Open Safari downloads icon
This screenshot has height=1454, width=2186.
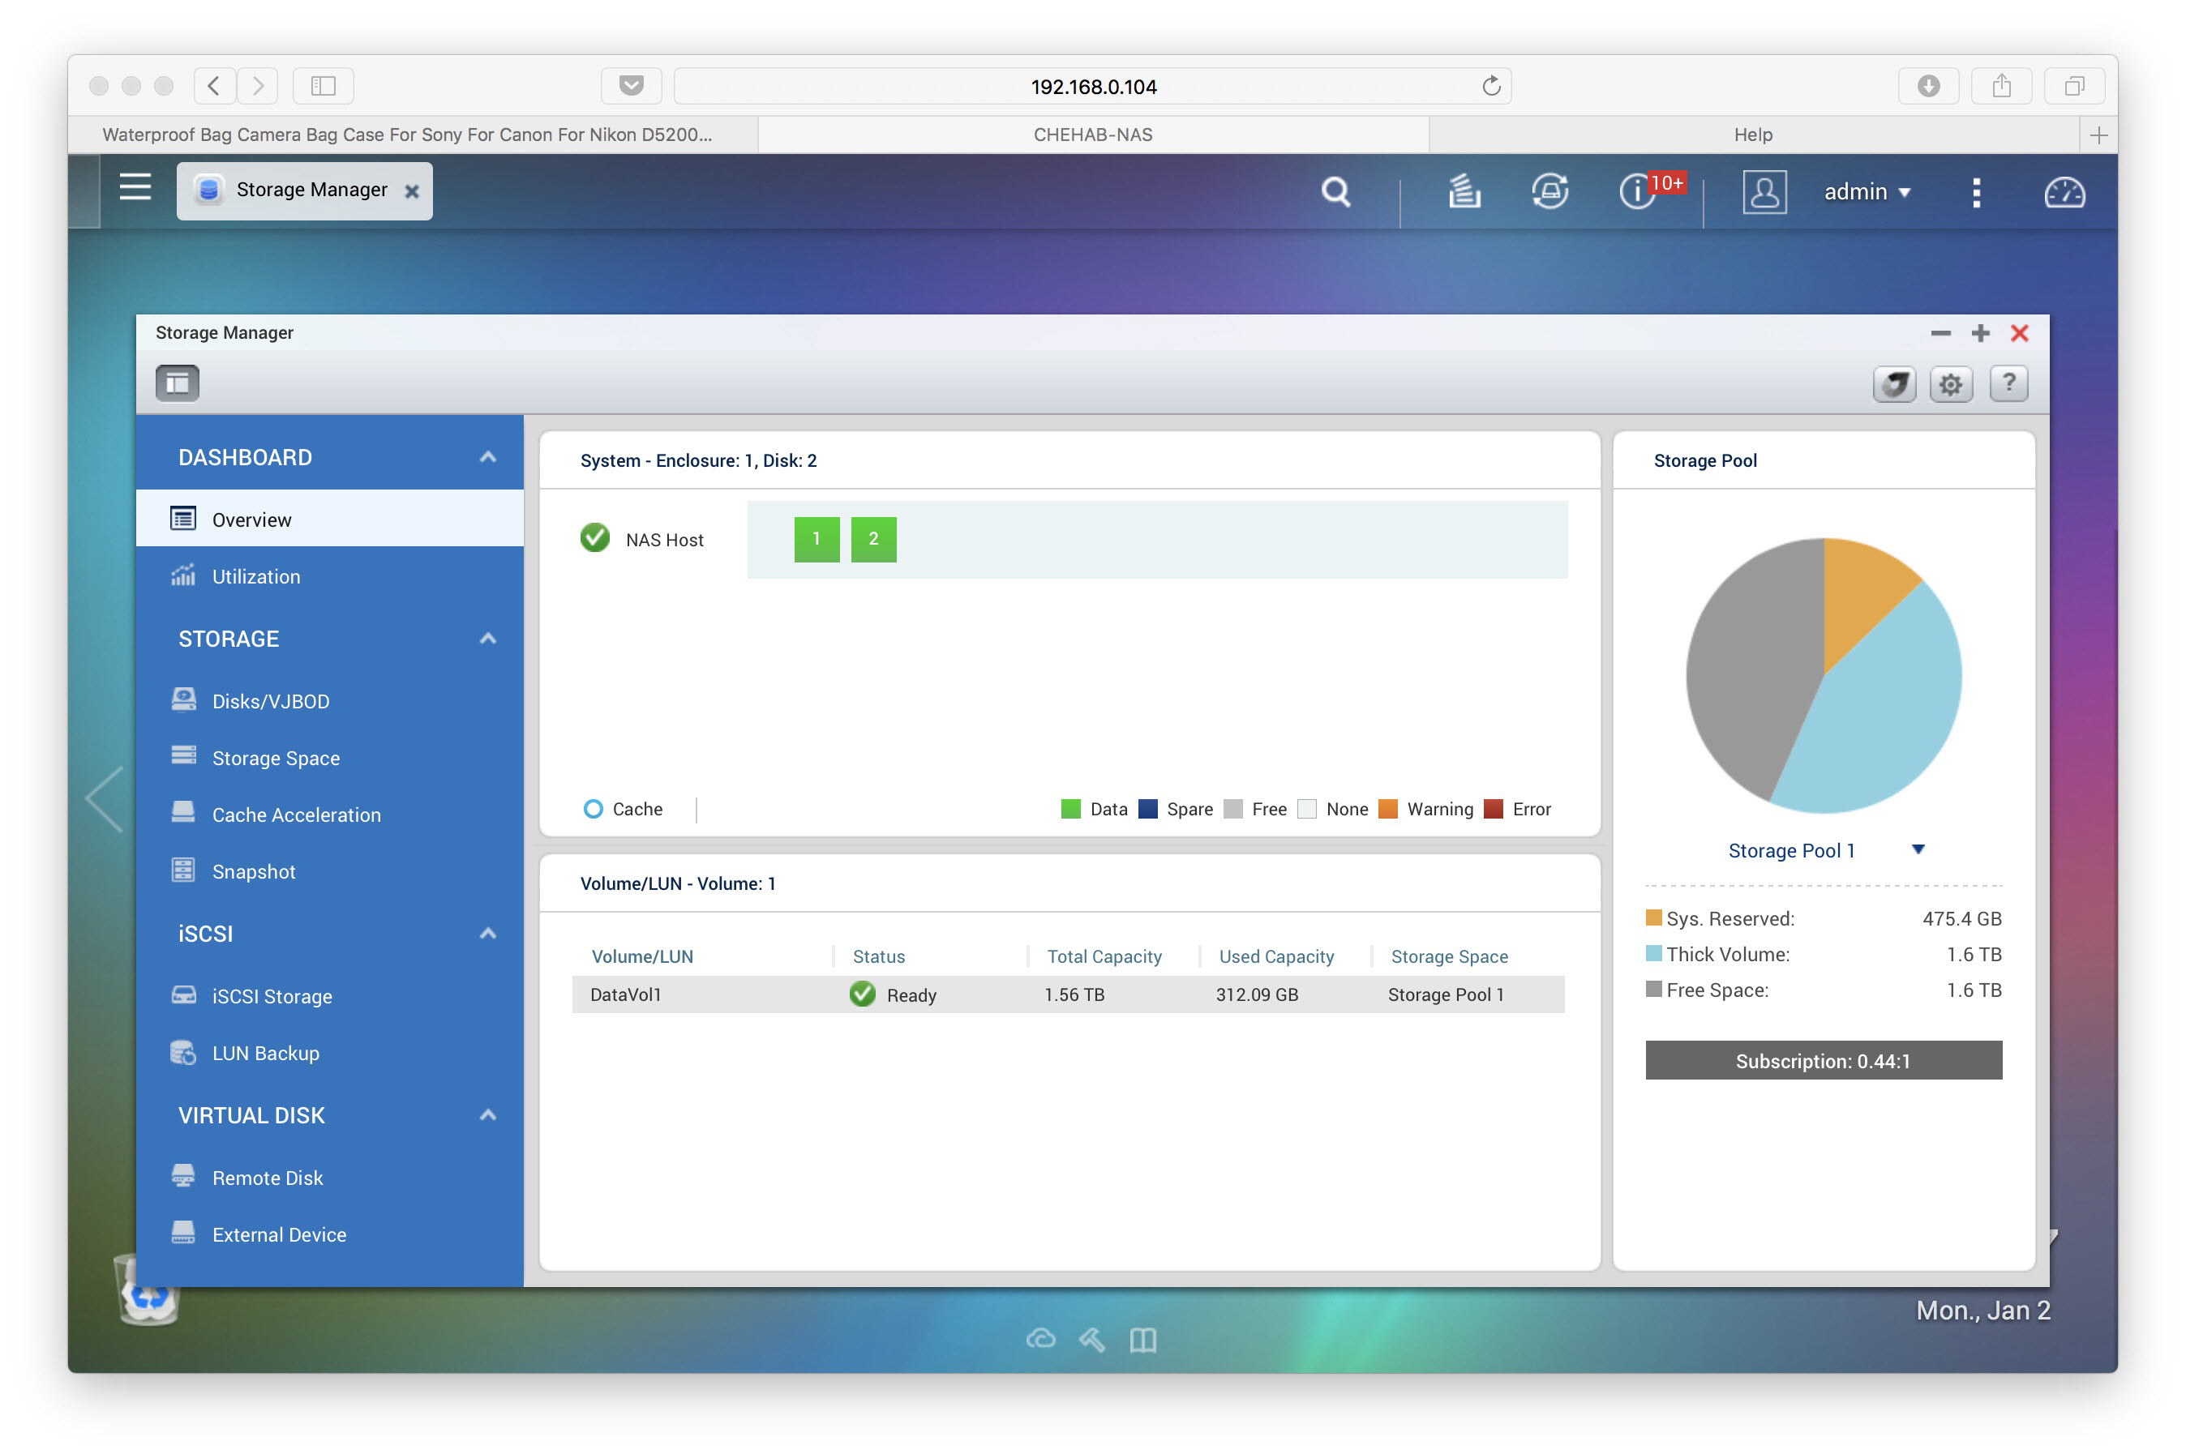click(1928, 86)
